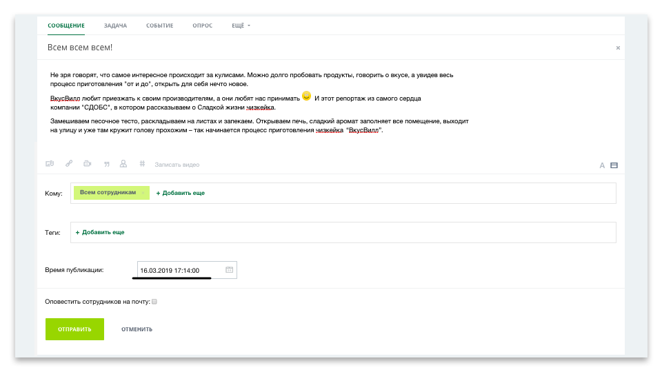The height and width of the screenshot is (374, 662).
Task: Add a tag via 'Добавить еще' in Теги
Action: pos(99,232)
